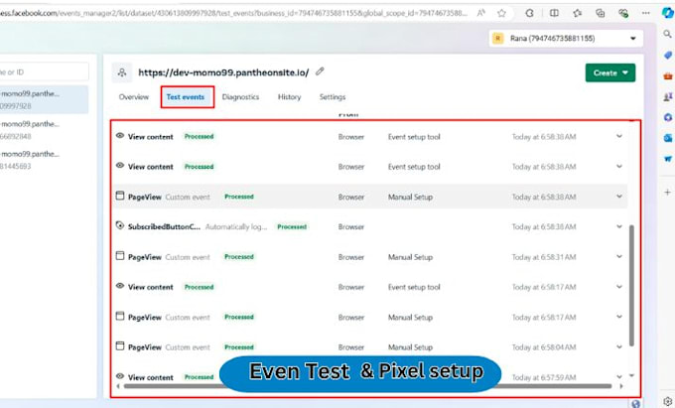This screenshot has height=408, width=675.
Task: Click the Processed badge on SubscribedButtonC... row
Action: tap(292, 226)
